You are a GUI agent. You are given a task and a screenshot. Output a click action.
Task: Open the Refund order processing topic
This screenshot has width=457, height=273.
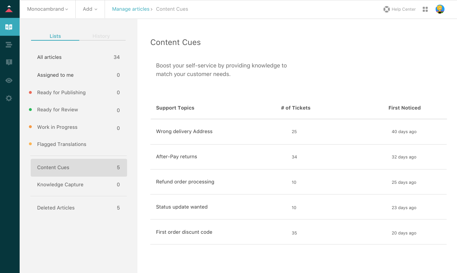point(185,182)
